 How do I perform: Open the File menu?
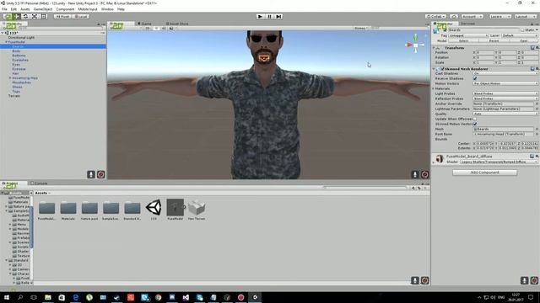click(4, 9)
